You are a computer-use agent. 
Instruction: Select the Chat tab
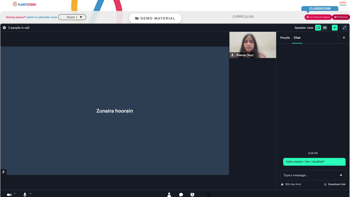297,38
